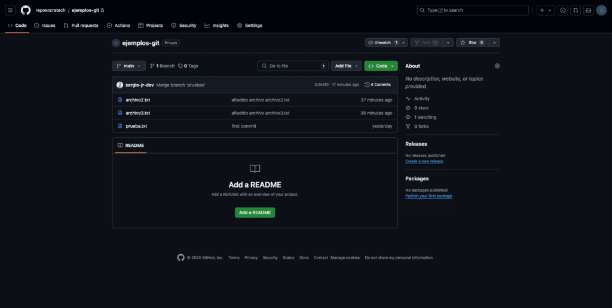Screen dimensions: 612x308
Task: Open the Actions tab
Action: coord(118,25)
